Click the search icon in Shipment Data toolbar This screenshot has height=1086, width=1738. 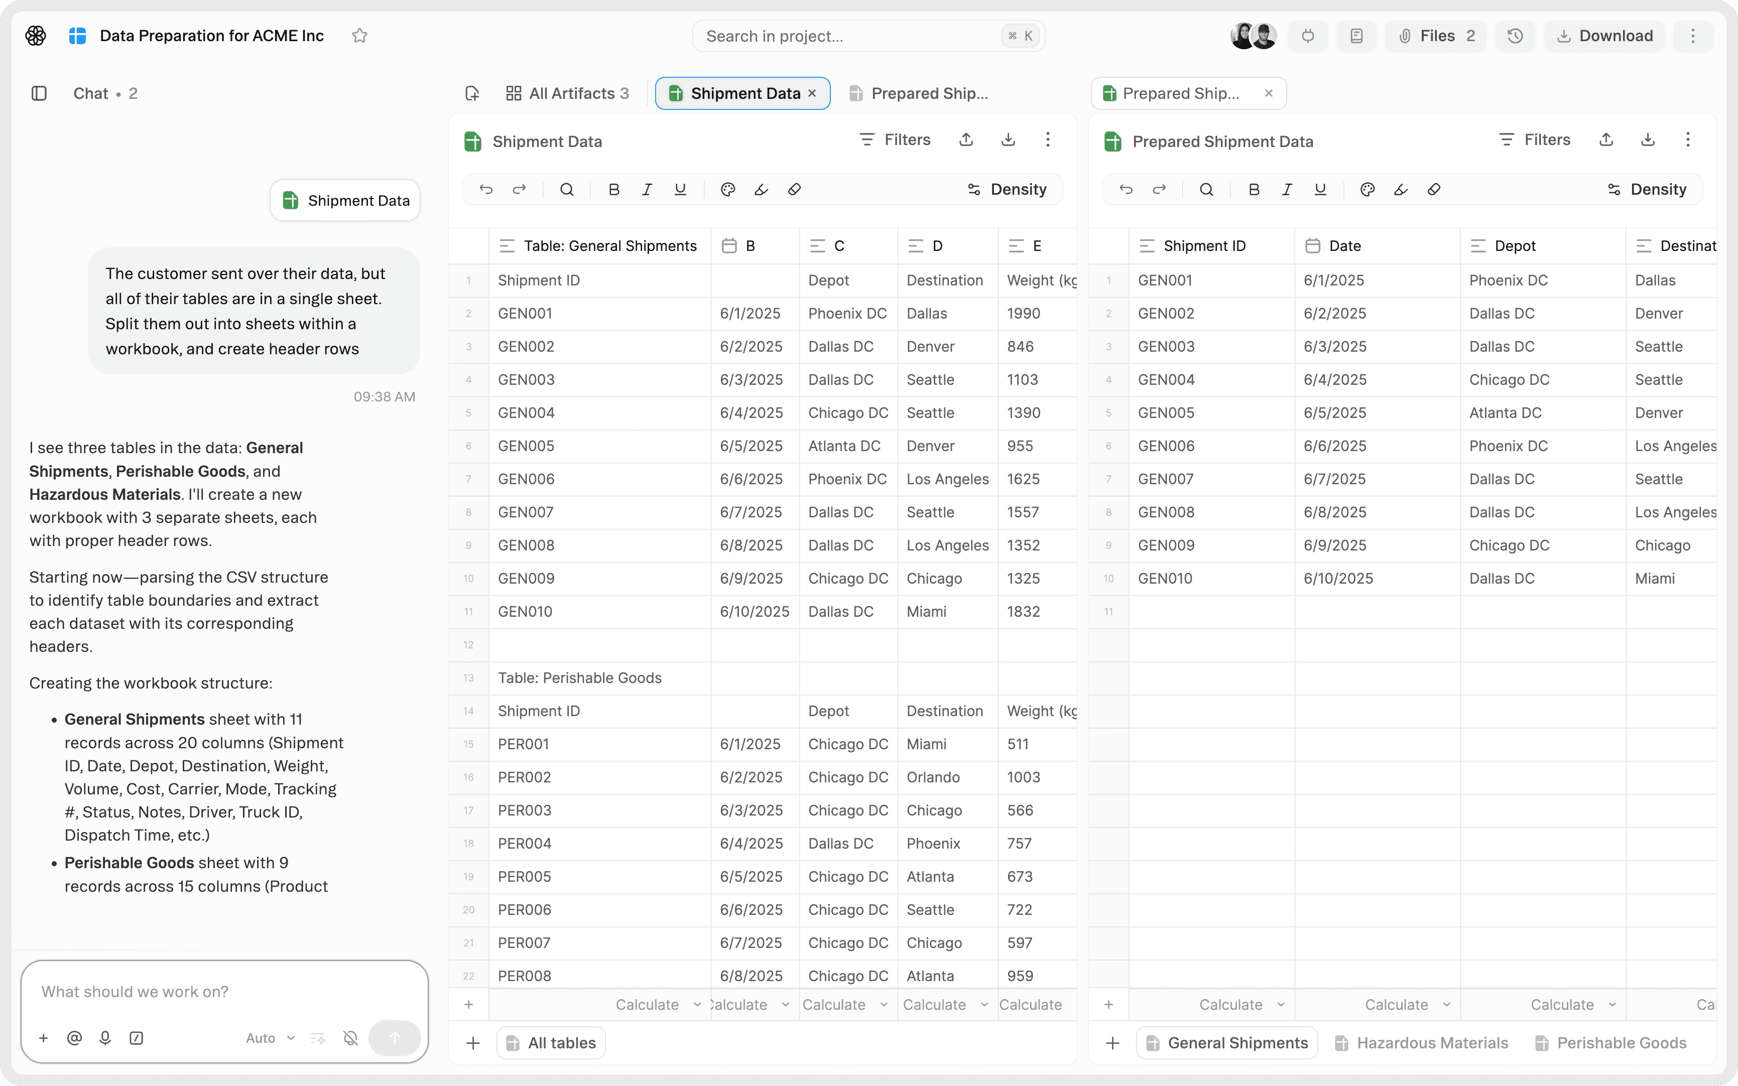[567, 190]
